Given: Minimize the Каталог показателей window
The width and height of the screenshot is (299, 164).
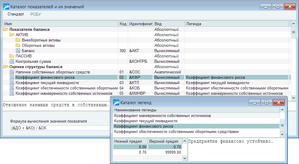Looking at the screenshot, I should click(x=266, y=7).
